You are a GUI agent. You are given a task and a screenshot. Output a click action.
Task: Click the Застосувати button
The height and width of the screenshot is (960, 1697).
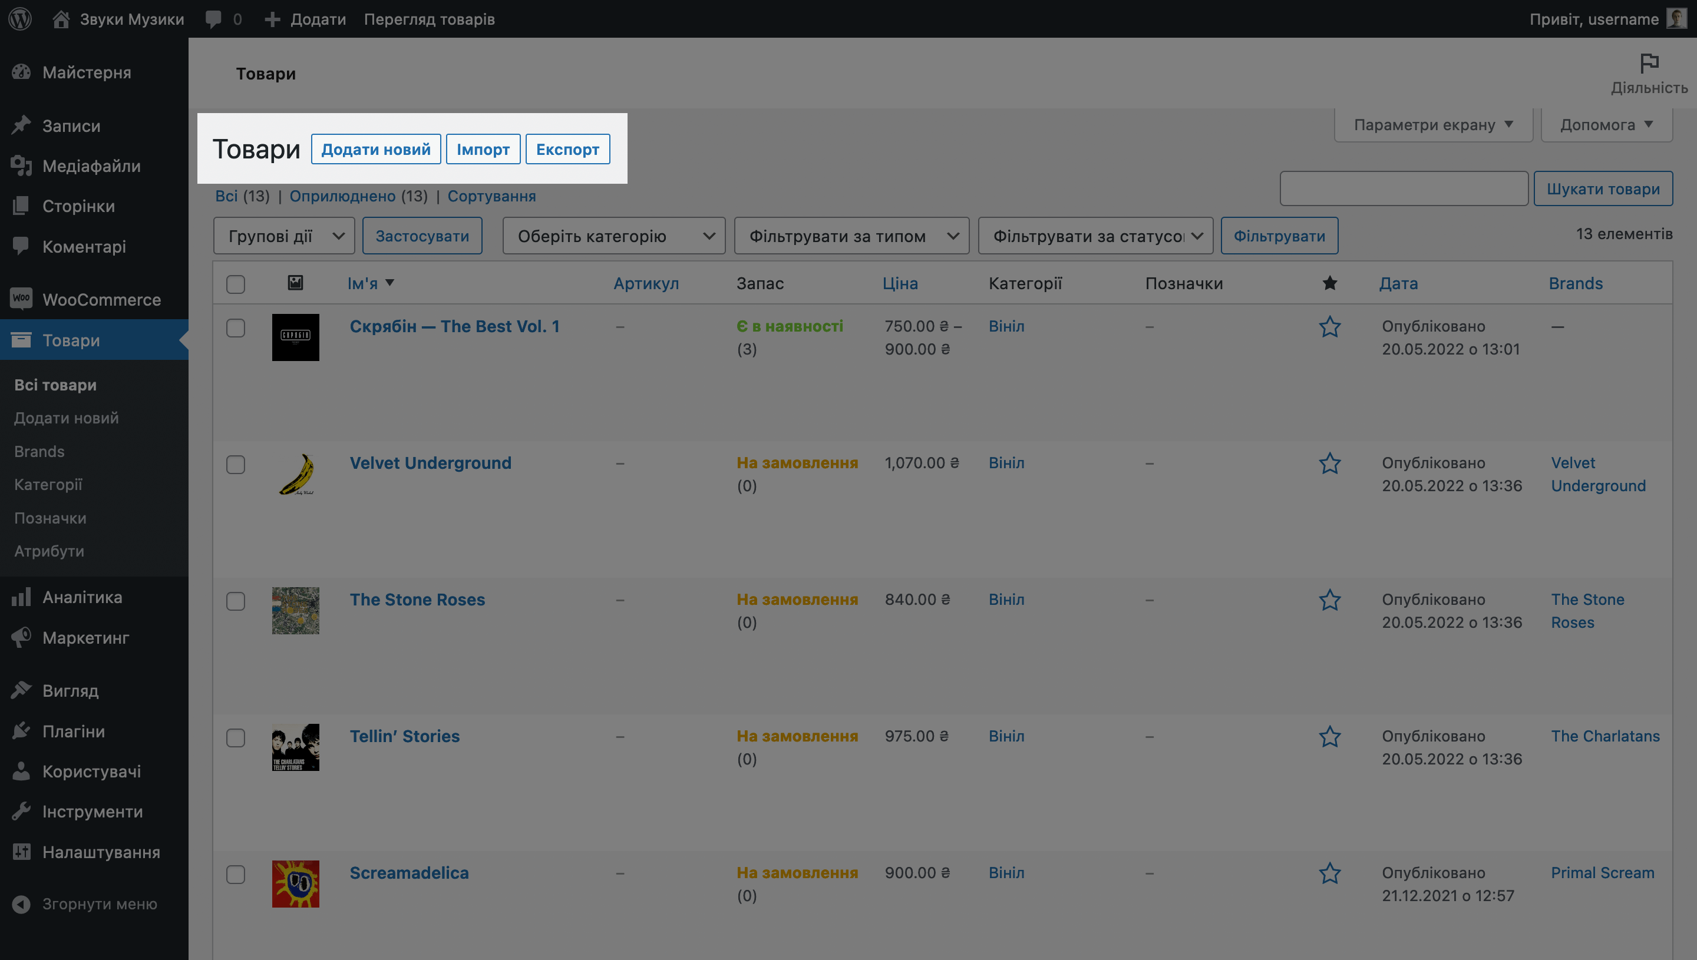[422, 236]
